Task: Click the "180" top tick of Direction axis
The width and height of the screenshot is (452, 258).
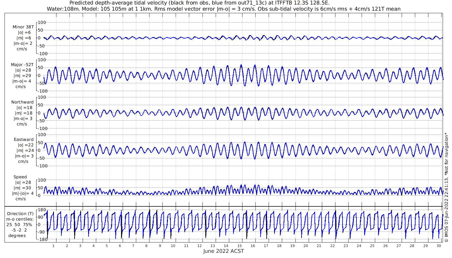Action: coord(41,210)
